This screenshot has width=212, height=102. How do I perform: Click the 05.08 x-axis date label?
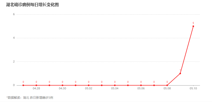167,89
